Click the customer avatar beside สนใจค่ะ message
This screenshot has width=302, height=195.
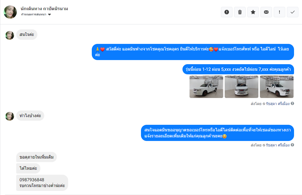click(10, 35)
